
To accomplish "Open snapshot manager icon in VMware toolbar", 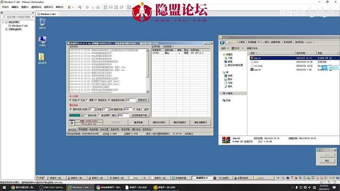I will (98, 7).
